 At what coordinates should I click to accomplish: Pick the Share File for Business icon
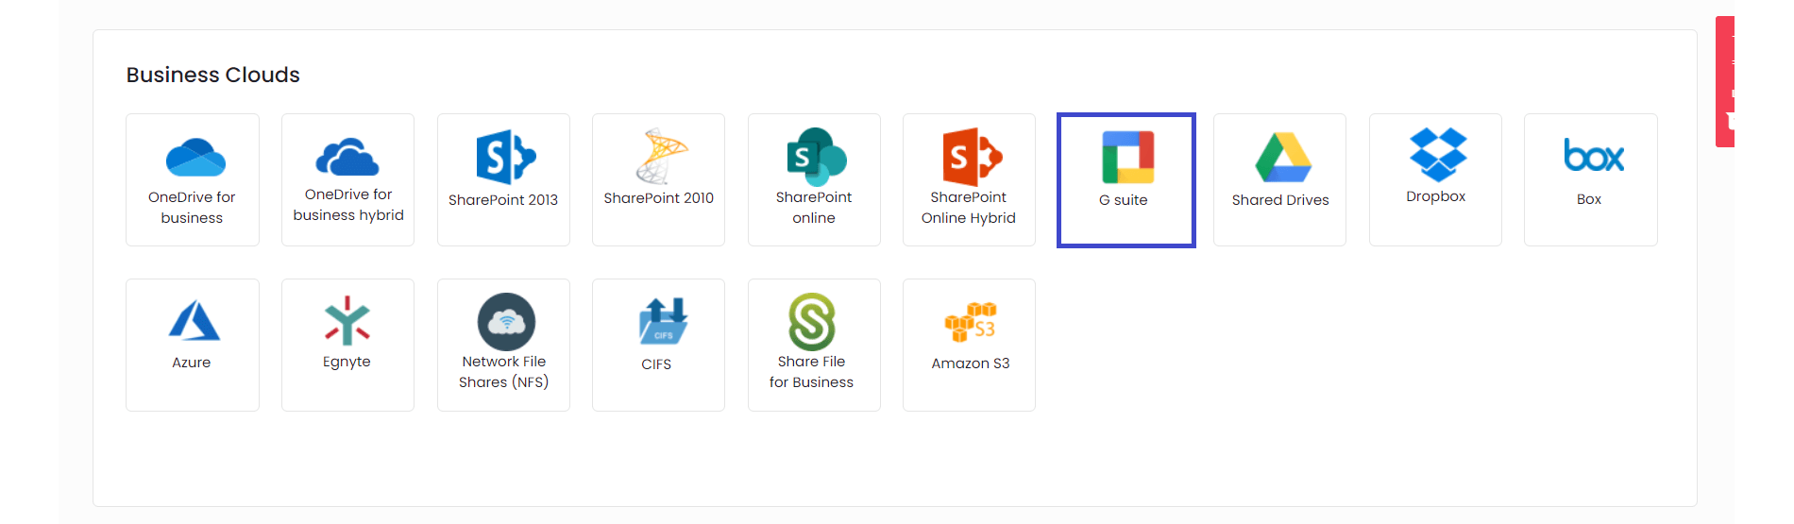coord(812,322)
